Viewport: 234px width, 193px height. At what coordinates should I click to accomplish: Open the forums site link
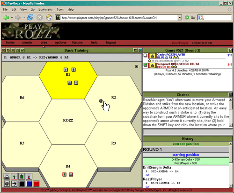[77, 43]
